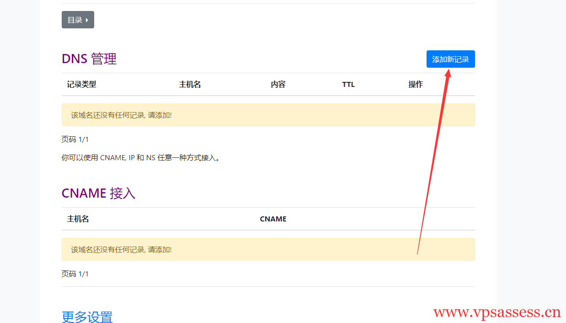Screen dimensions: 566x323
Task: Expand the 目录 navigation menu
Action: click(78, 19)
